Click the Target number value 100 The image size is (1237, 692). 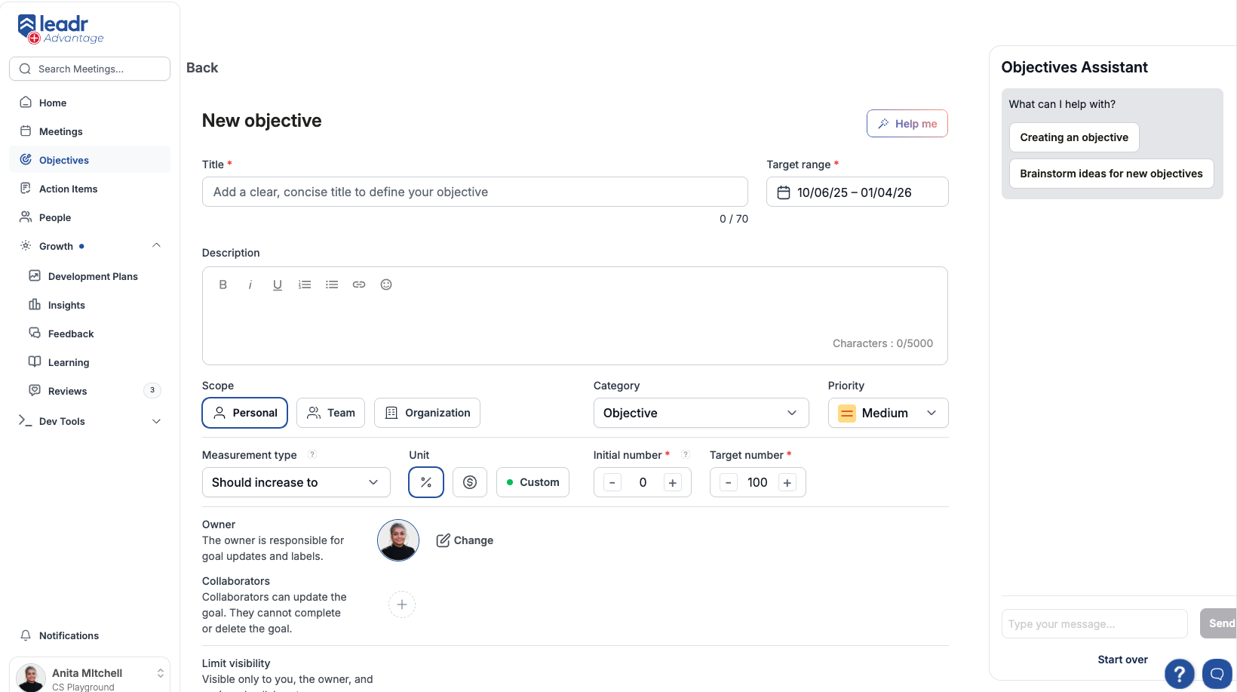[x=757, y=482]
